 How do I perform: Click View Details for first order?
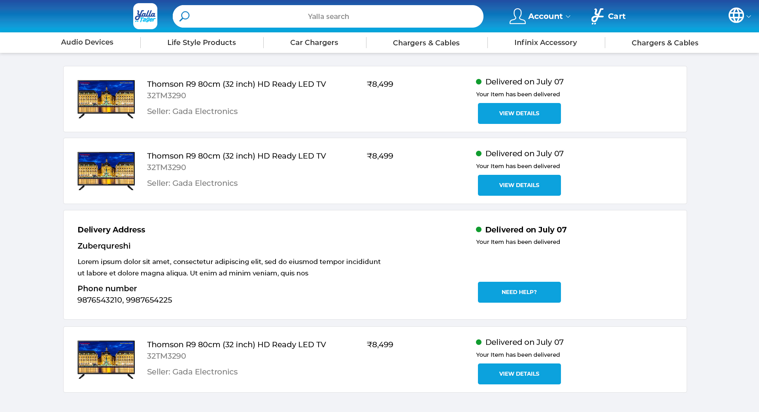pos(519,113)
